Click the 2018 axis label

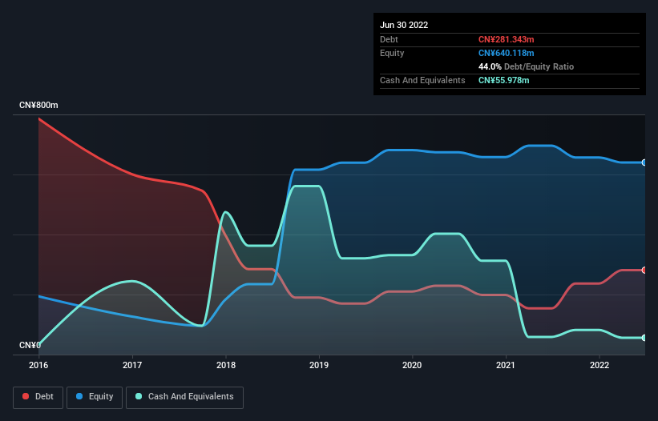coord(226,365)
